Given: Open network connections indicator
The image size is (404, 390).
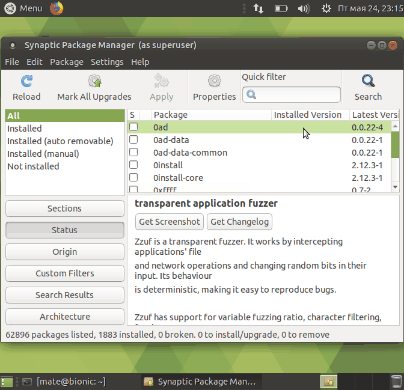Looking at the screenshot, I should tap(258, 8).
